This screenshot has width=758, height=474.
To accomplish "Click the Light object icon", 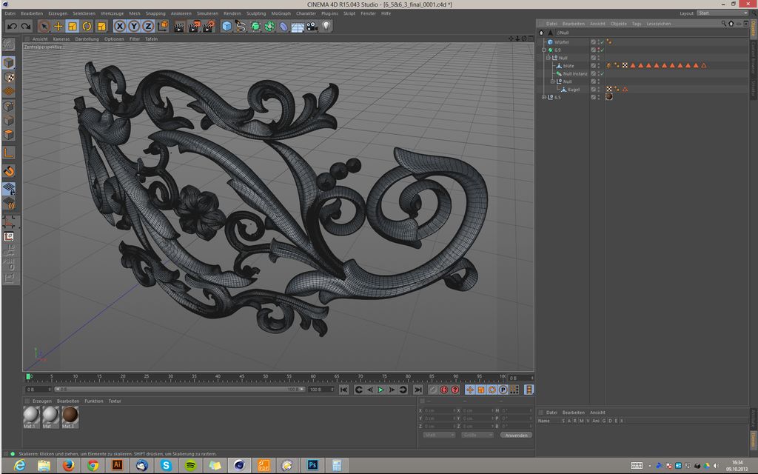I will (326, 26).
